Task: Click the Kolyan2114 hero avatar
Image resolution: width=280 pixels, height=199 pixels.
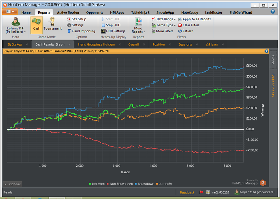Action: (15, 22)
